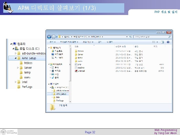The image size is (180, 135).
Task: Expand the 문서 library arrow in navigation pane
Action: [x=50, y=67]
